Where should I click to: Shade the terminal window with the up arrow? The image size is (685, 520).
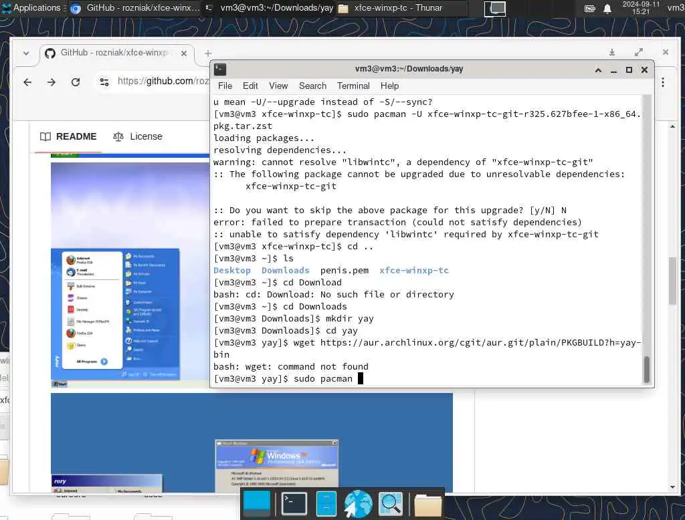coord(598,70)
